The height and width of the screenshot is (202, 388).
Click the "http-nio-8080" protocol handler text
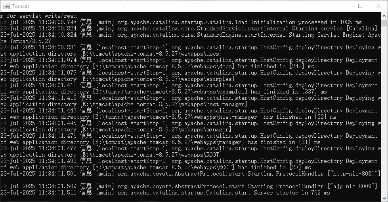click(x=354, y=174)
